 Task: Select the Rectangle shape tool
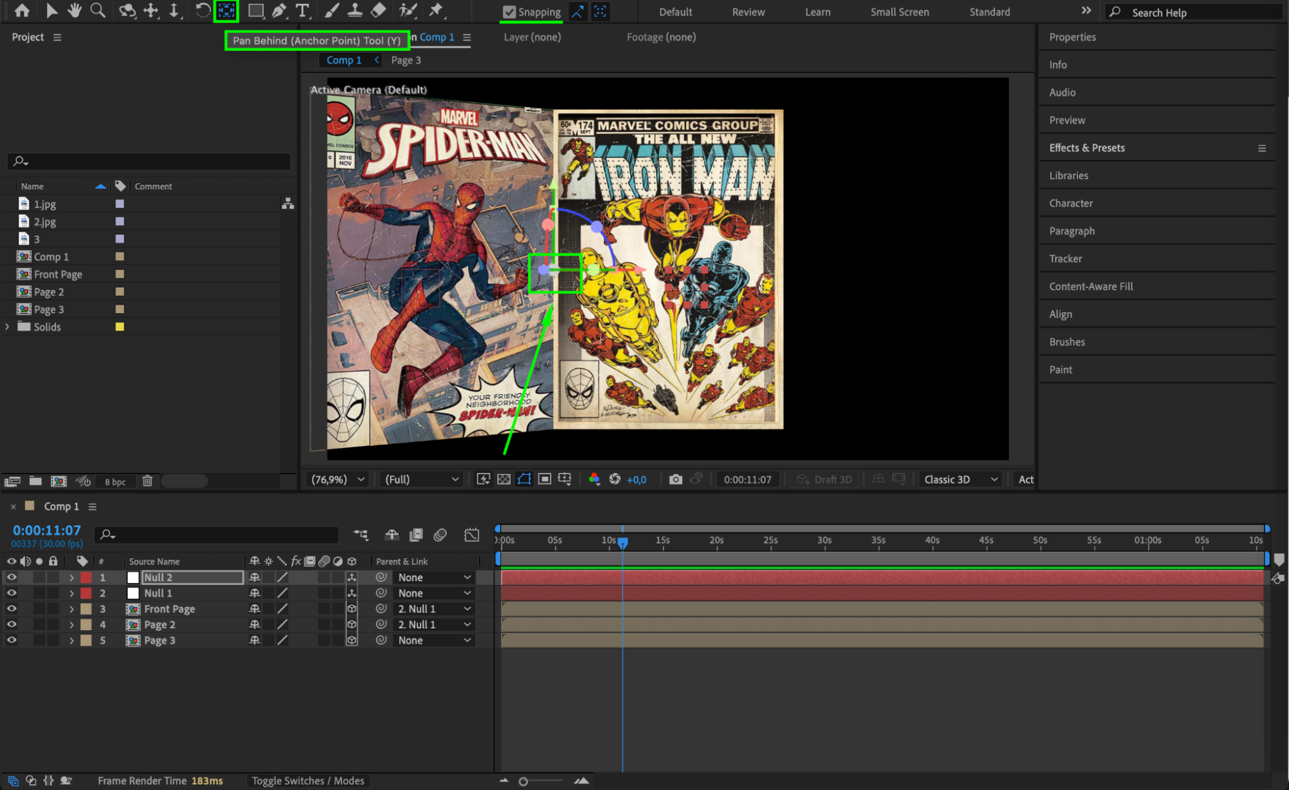click(256, 10)
